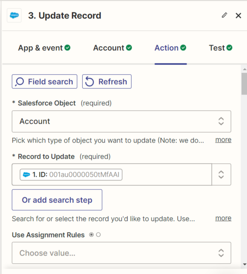Click the scrollbar up arrow
Screen dimensions: 247x274
[245, 70]
